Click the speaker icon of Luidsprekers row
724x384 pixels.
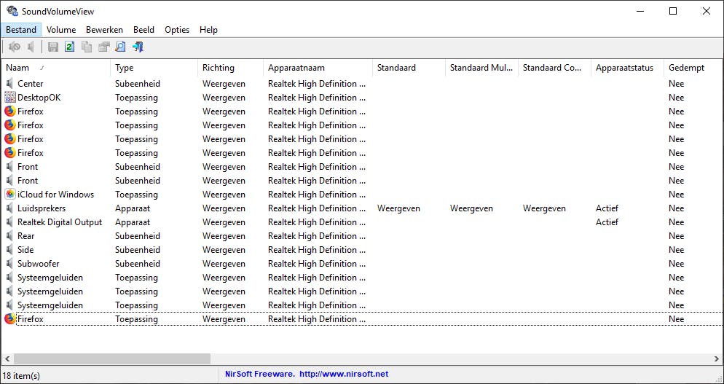(x=9, y=208)
